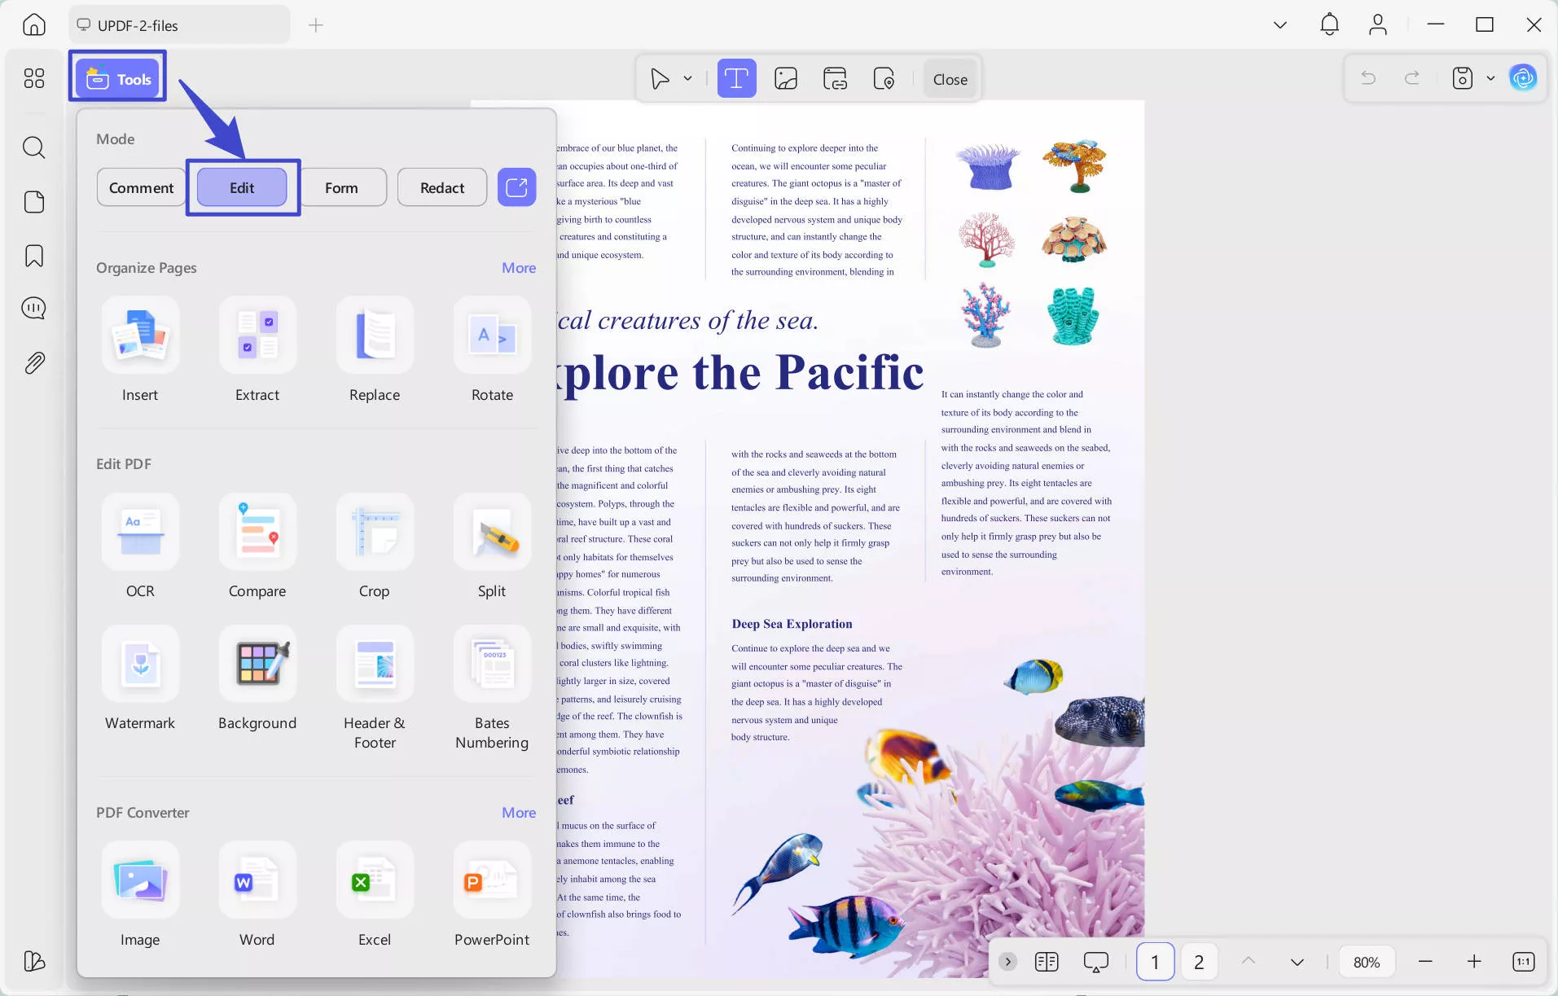Expand the save options dropdown arrow

click(x=1490, y=79)
